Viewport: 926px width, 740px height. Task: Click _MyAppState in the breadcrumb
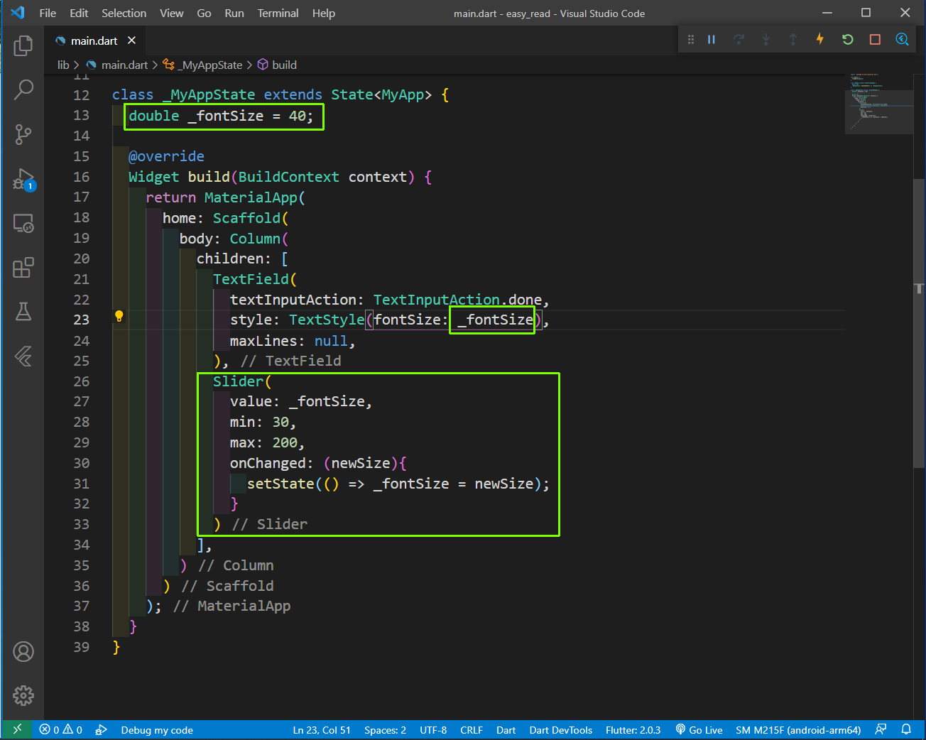(x=211, y=65)
